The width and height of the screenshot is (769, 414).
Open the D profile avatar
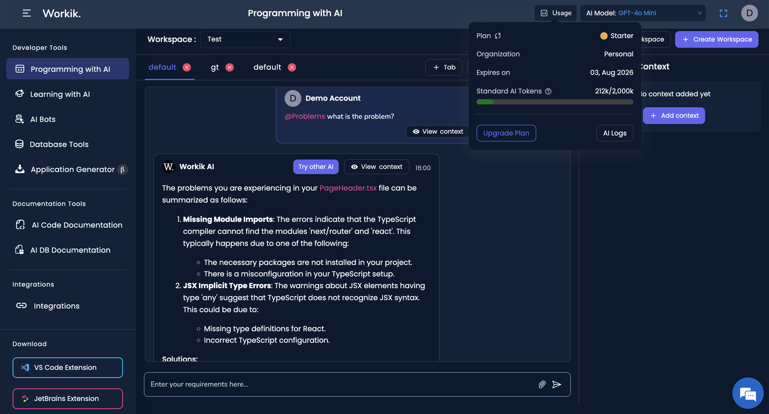click(749, 13)
